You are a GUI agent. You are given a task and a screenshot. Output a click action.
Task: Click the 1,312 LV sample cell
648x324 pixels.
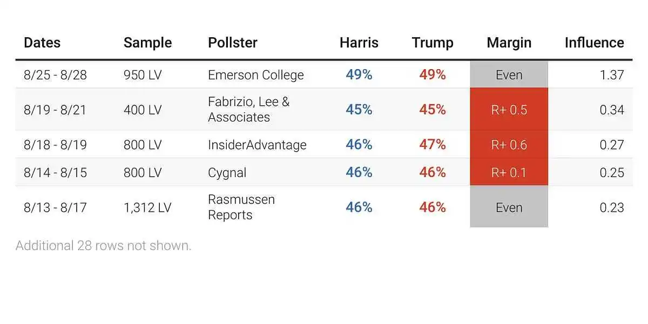(147, 207)
